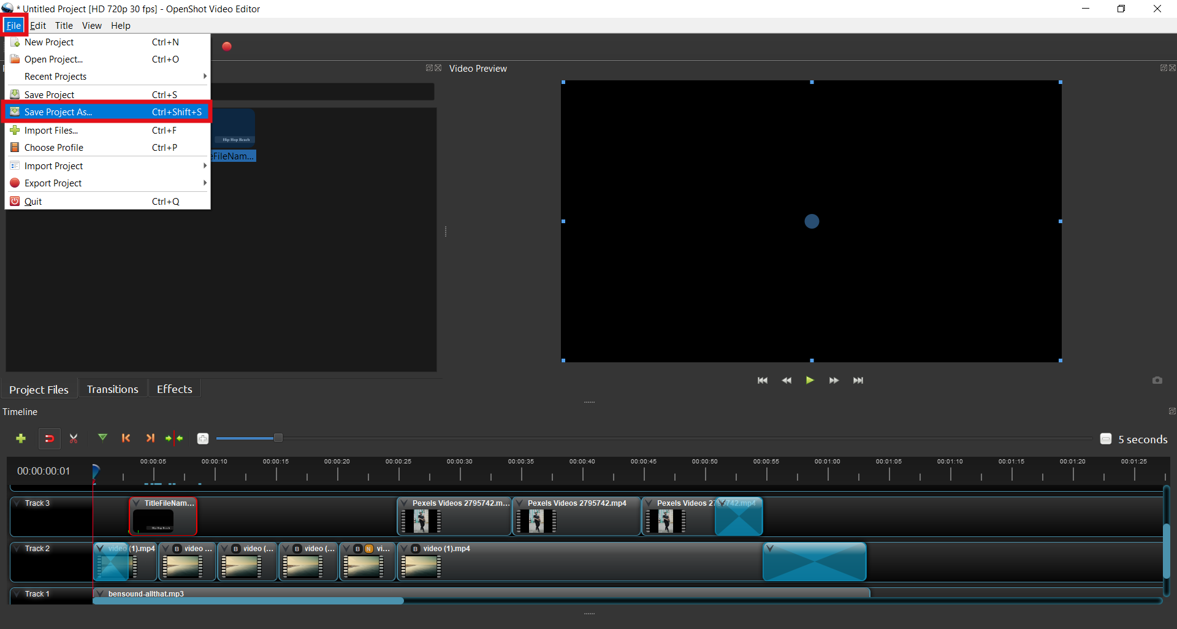The height and width of the screenshot is (629, 1177).
Task: Open Track 3 menu chevron
Action: tap(17, 503)
